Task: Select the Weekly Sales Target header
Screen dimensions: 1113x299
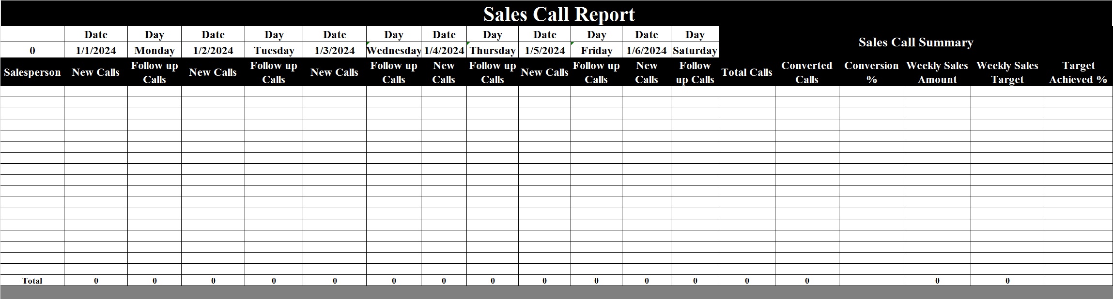Action: tap(1007, 72)
